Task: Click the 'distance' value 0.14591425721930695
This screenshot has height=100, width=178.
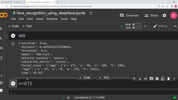Action: pyautogui.click(x=55, y=47)
